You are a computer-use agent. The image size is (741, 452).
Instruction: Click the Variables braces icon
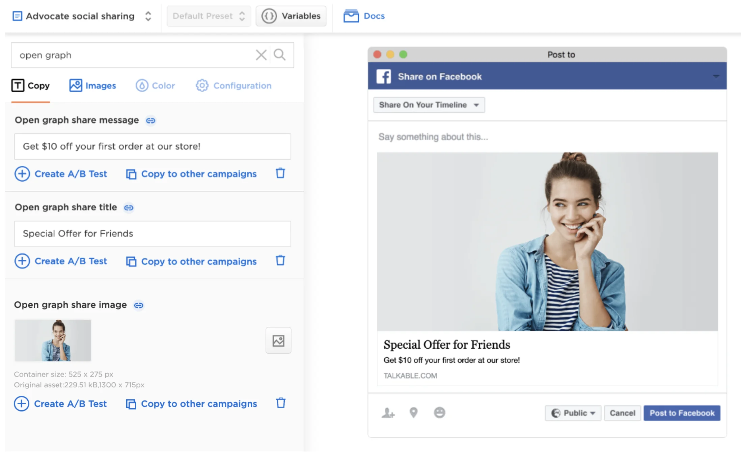(269, 16)
